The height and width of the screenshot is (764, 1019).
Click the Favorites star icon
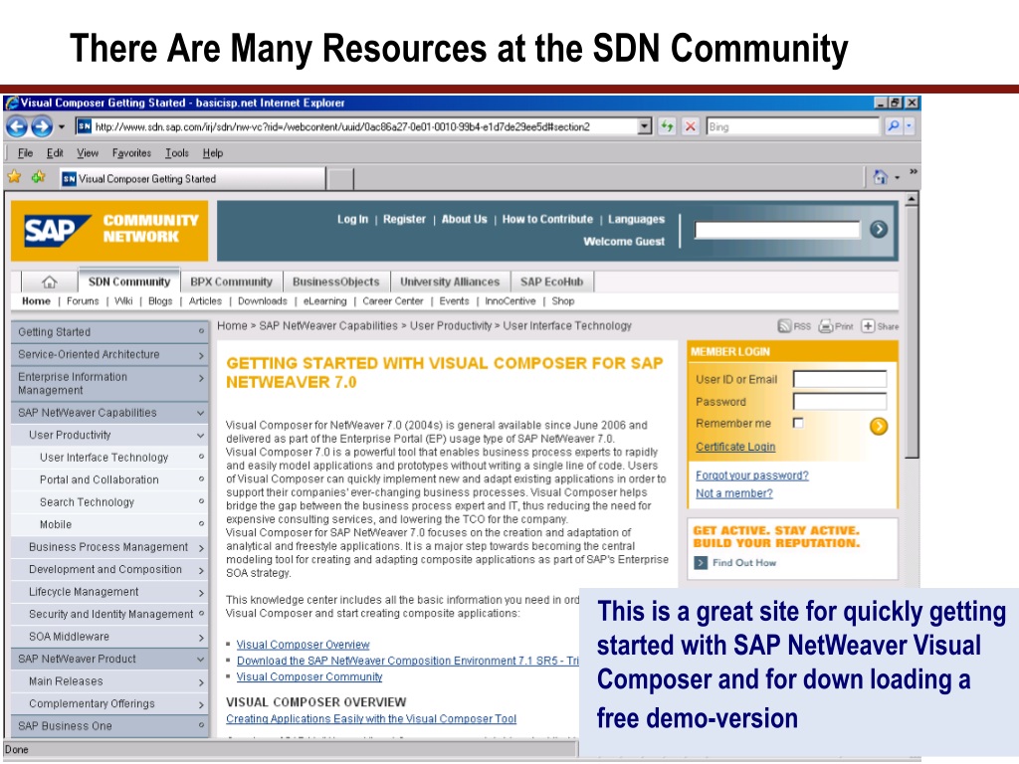14,177
